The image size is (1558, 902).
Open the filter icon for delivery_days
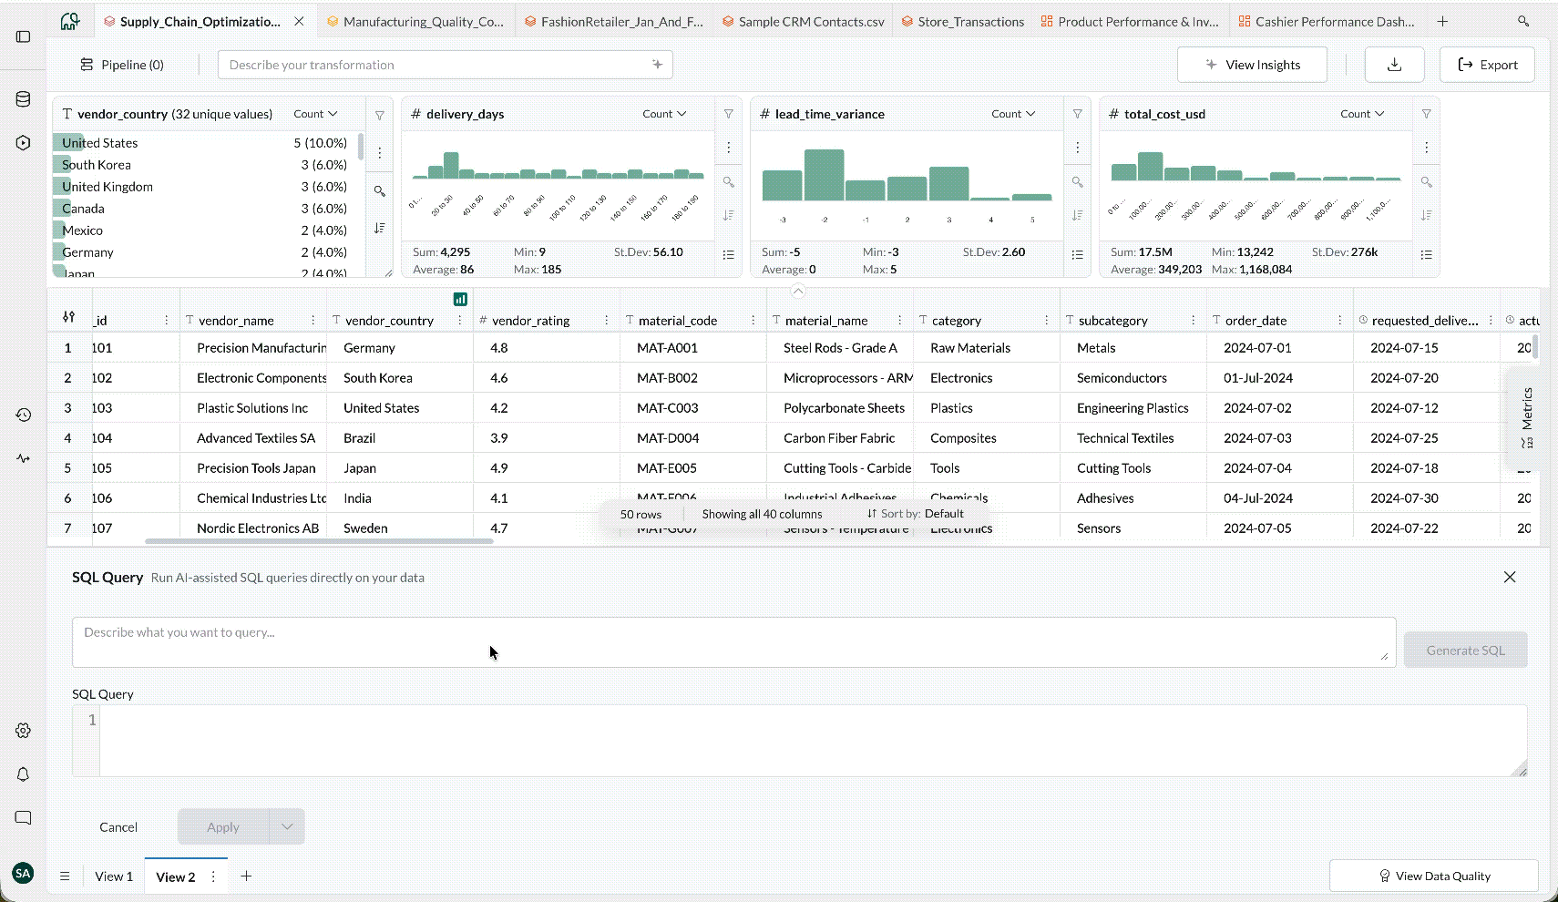coord(729,114)
